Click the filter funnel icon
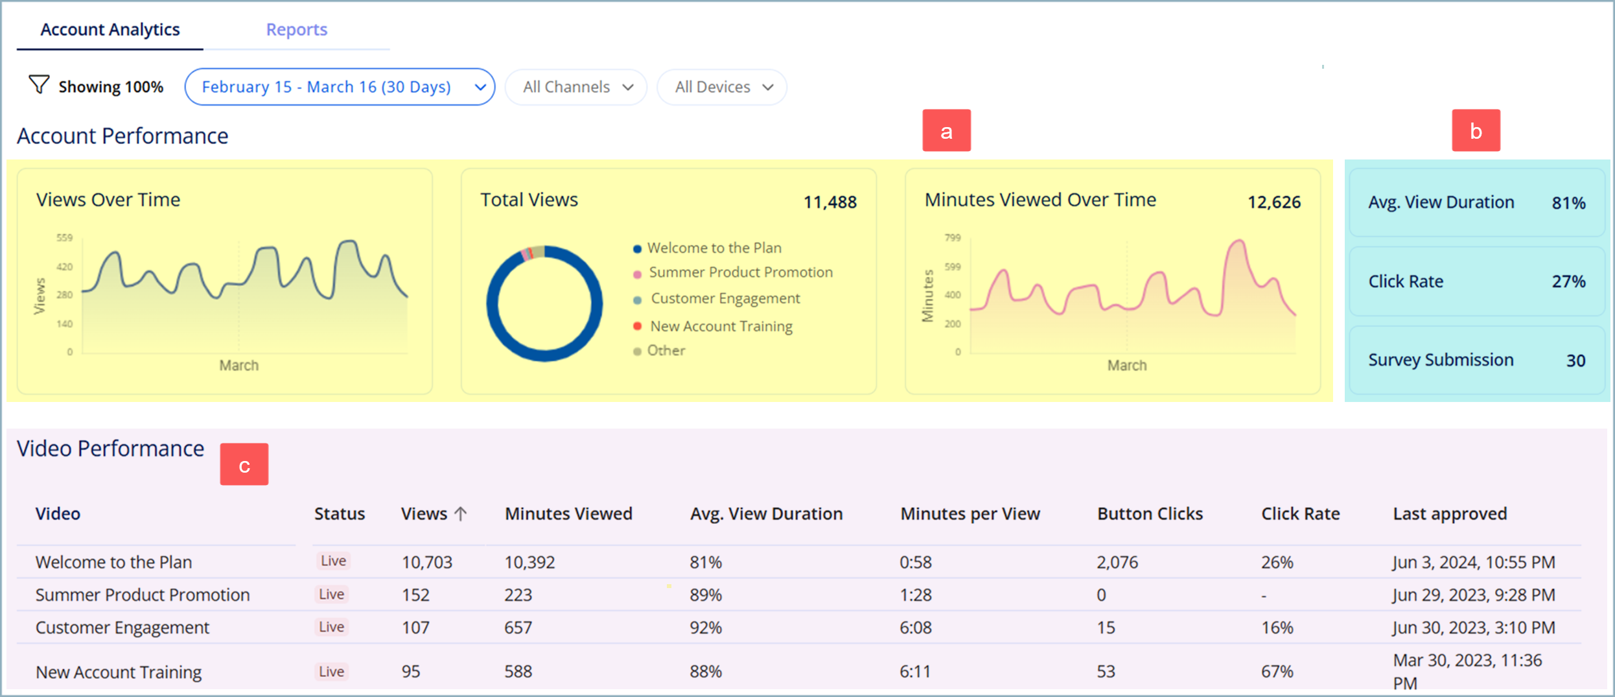The image size is (1615, 697). click(39, 85)
